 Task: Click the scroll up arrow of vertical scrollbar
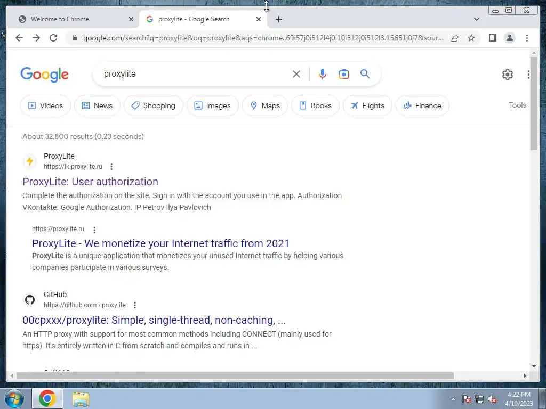[534, 53]
